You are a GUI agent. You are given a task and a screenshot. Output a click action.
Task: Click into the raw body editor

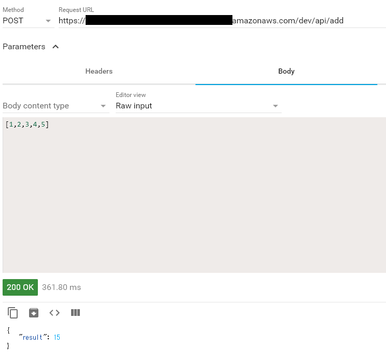(x=194, y=195)
